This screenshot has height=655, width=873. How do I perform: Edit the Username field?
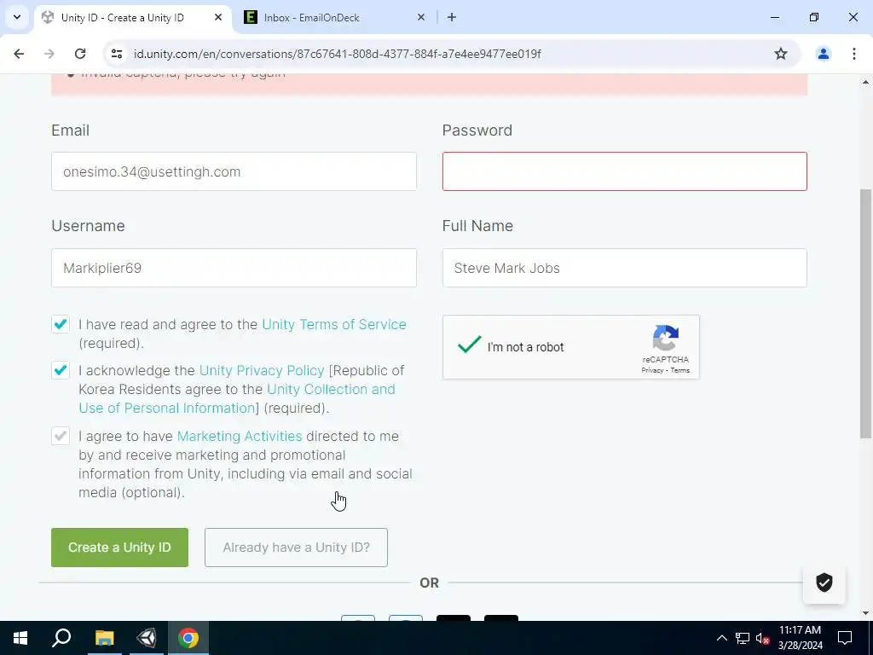(234, 268)
